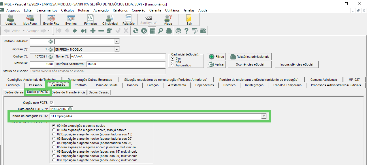Open the Fórmulas tool

pyautogui.click(x=90, y=20)
